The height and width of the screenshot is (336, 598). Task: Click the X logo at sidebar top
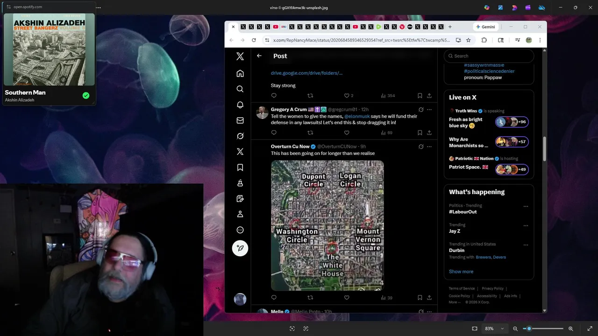pos(240,56)
